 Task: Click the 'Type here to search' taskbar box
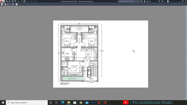[27, 102]
